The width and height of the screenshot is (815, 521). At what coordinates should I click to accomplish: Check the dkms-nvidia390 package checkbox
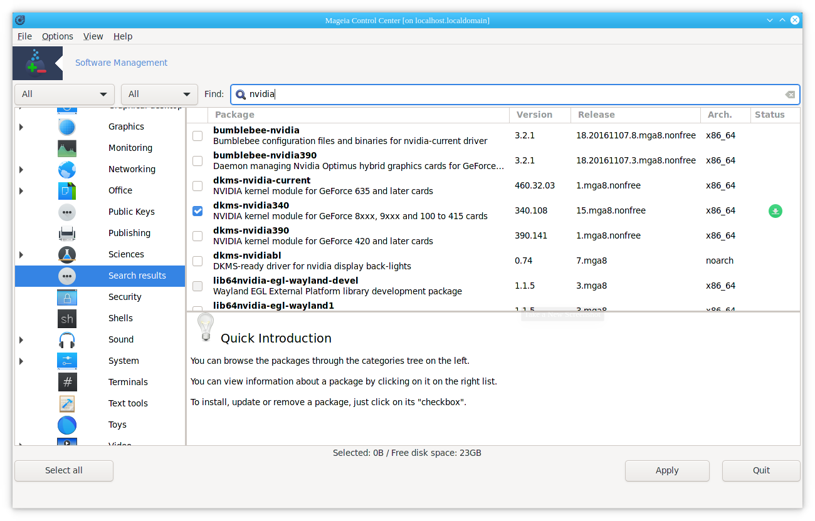(x=197, y=236)
